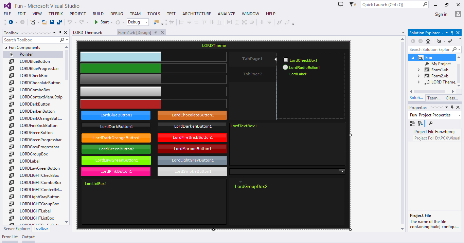Viewport: 464px width, 243px height.
Task: Open Property Pages wrench icon
Action: 430,124
